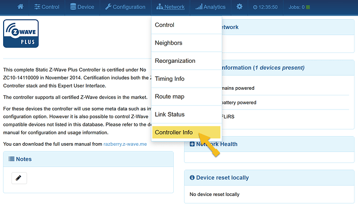Click the Notes panel header
This screenshot has width=358, height=210.
point(88,159)
